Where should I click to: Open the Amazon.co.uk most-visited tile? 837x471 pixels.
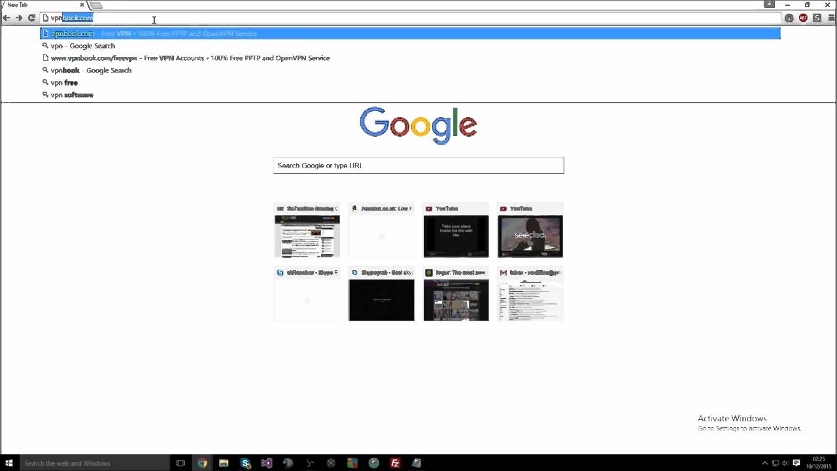[x=381, y=230]
